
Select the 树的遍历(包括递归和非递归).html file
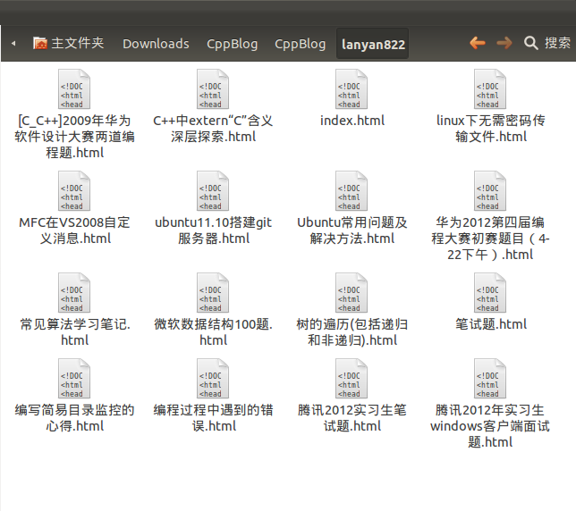352,294
